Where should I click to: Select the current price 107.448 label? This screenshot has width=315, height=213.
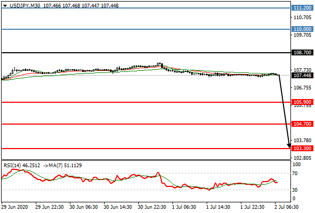(x=302, y=76)
